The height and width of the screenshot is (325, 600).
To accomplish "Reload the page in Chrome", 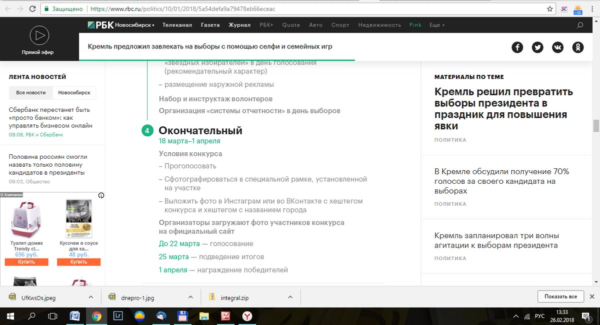I will tap(32, 8).
